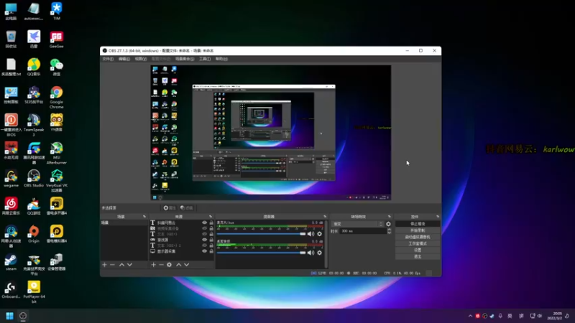This screenshot has width=575, height=323.
Task: Open the 工具(T) menu
Action: click(205, 59)
